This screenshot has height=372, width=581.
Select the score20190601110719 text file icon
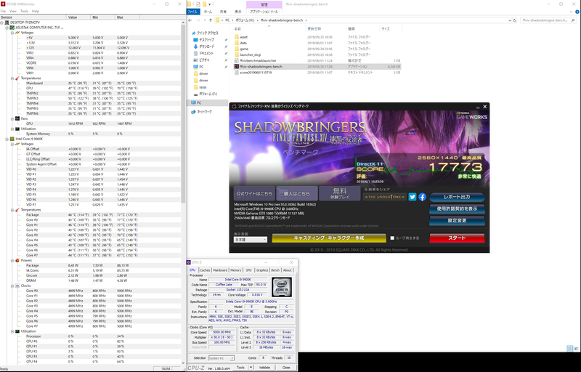(237, 73)
